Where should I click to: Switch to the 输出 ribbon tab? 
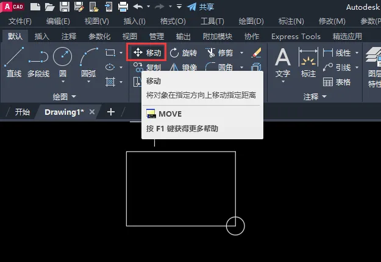[x=183, y=37]
